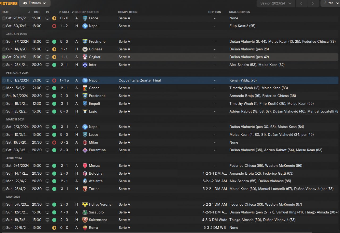Click the 6 - 0 result against Lazio
The image size is (340, 233).
pos(64,111)
